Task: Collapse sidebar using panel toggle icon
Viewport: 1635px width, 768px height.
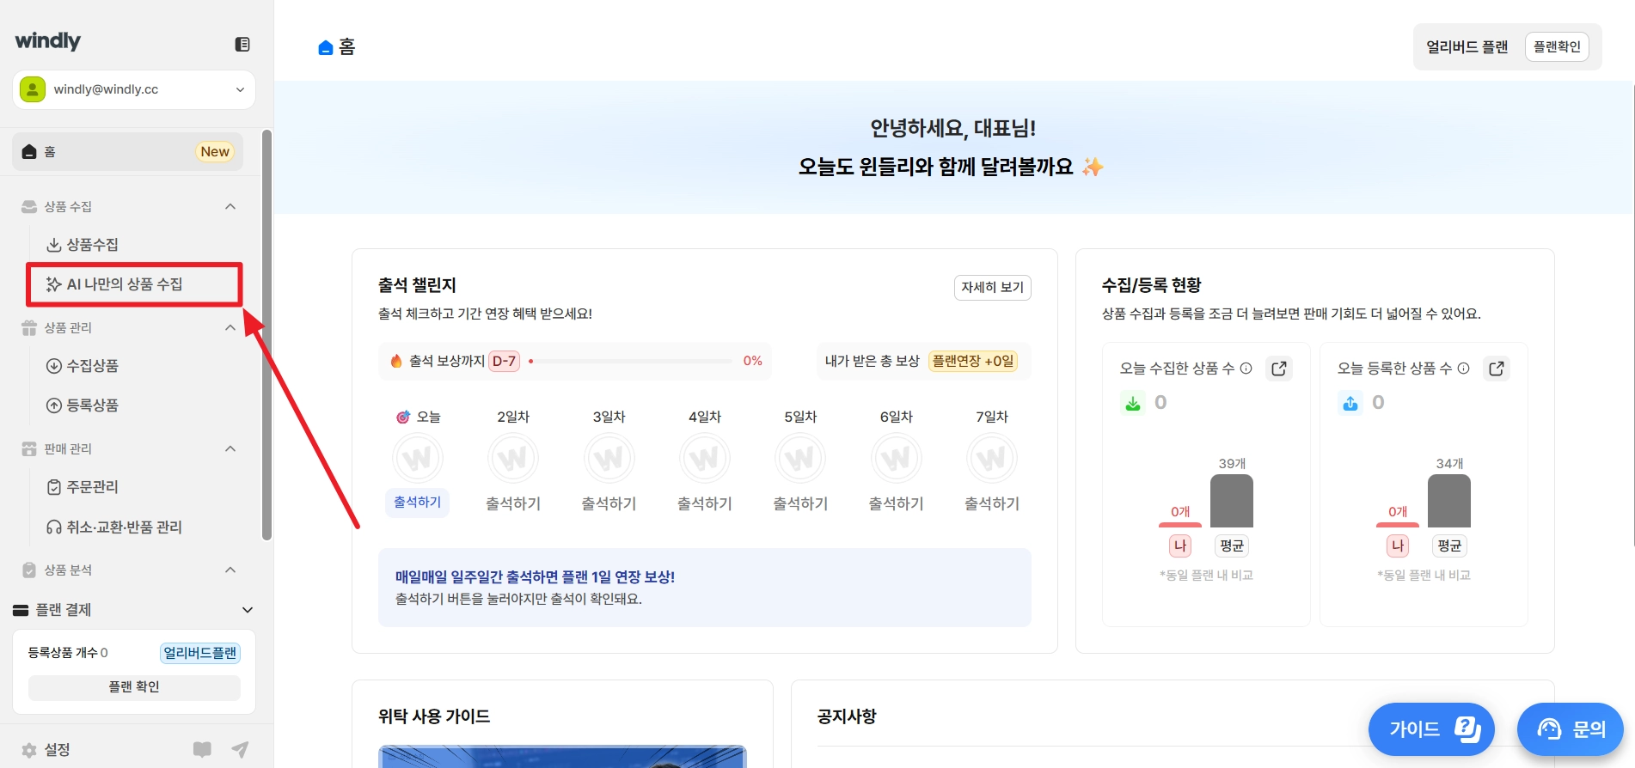Action: [x=242, y=45]
